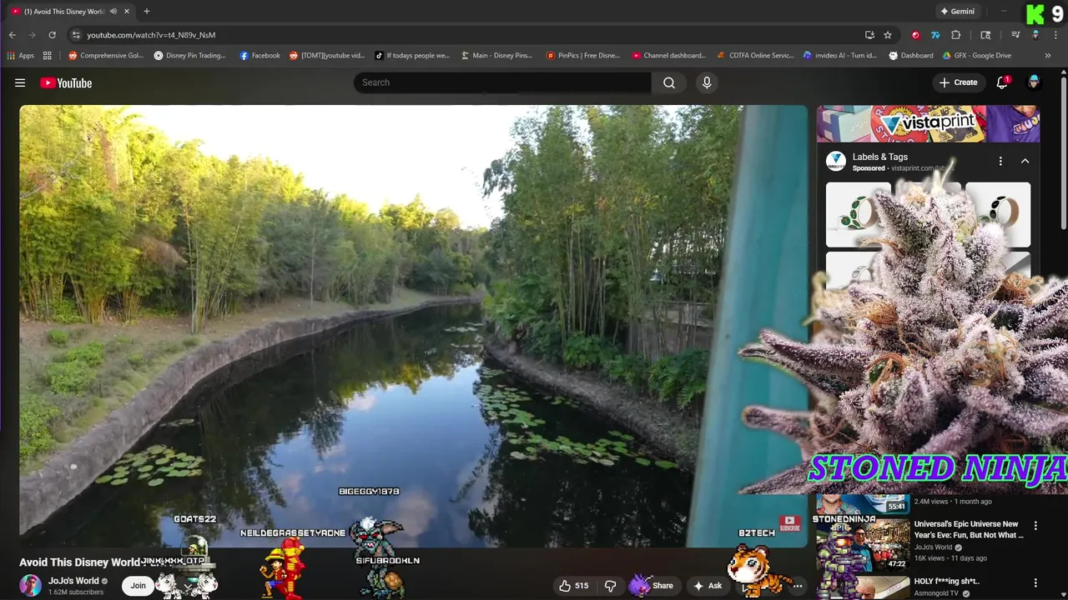Open more actions ellipsis below video
This screenshot has height=600, width=1068.
click(x=798, y=586)
